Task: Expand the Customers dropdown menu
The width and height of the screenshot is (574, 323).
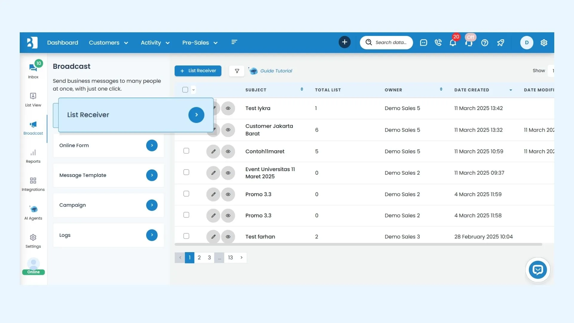Action: 109,43
